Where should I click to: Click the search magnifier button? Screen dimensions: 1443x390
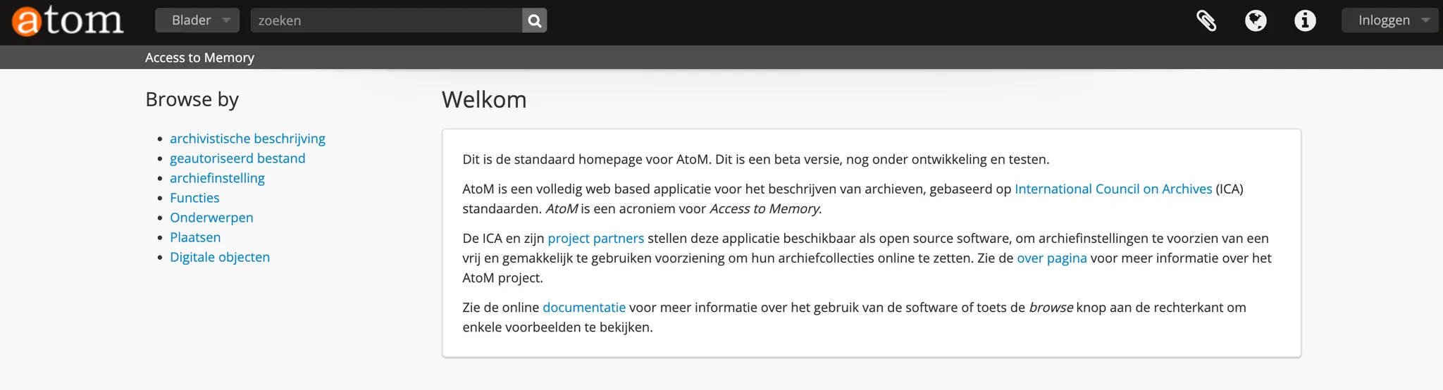click(x=535, y=20)
